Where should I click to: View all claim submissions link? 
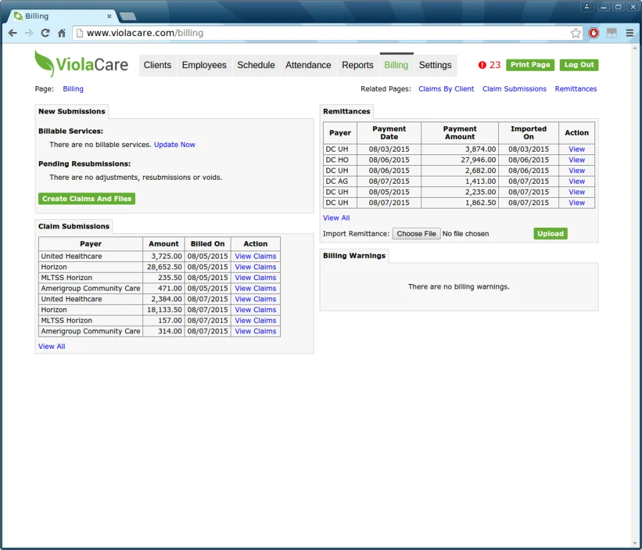[x=51, y=347]
